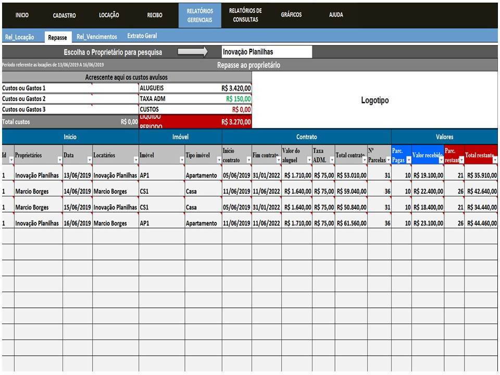Select the Custos ou Gastos 1 value cell
Viewport: 500px width, 375px height.
click(x=115, y=89)
